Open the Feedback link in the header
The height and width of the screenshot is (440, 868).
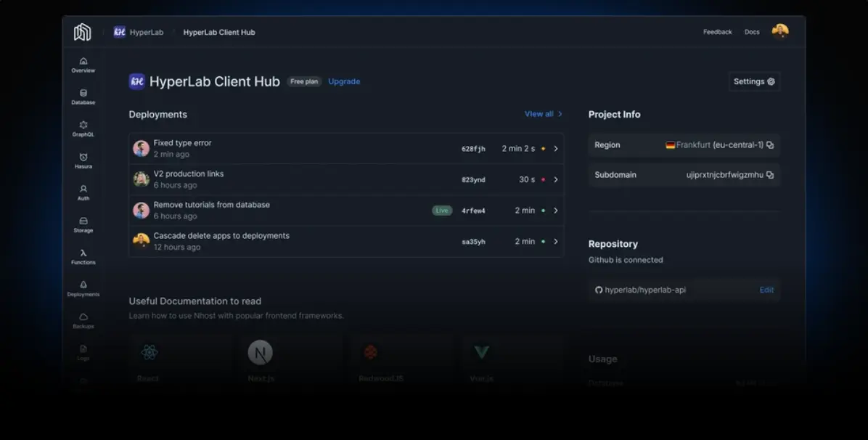[718, 32]
